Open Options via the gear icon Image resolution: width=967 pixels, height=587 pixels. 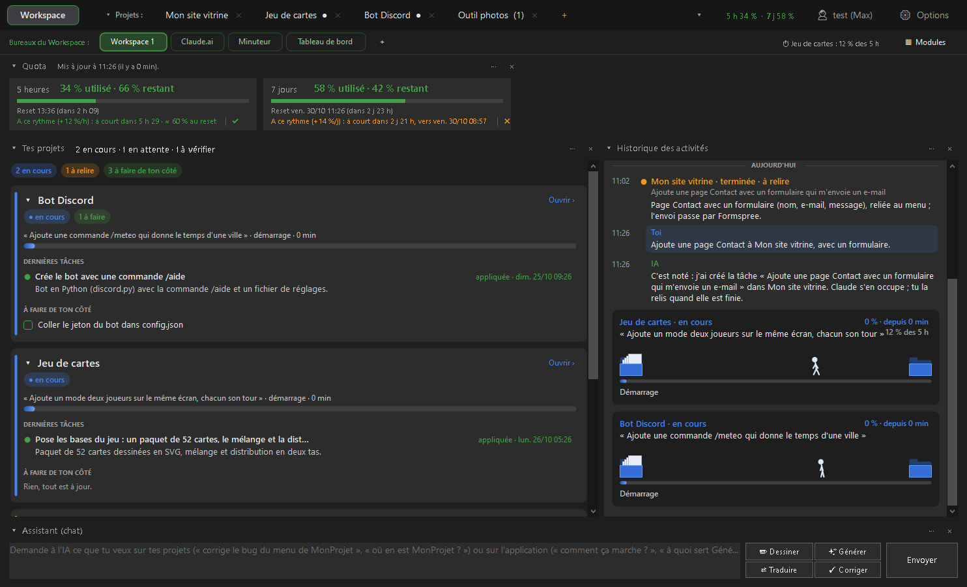[905, 15]
